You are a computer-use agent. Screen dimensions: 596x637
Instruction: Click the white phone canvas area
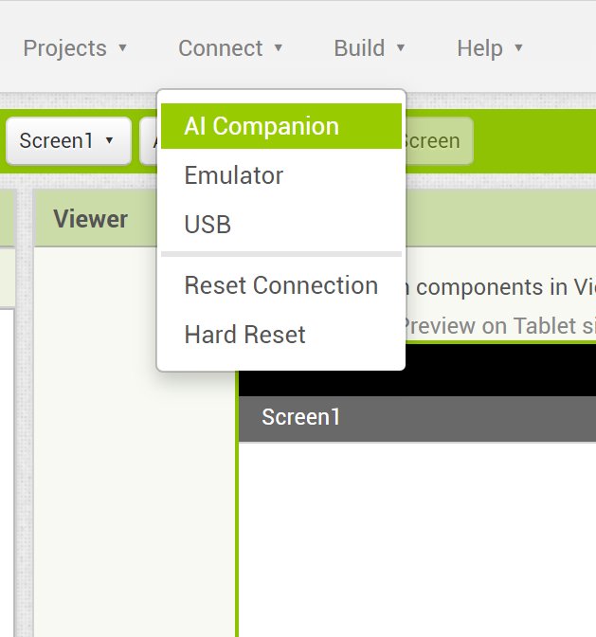point(417,539)
